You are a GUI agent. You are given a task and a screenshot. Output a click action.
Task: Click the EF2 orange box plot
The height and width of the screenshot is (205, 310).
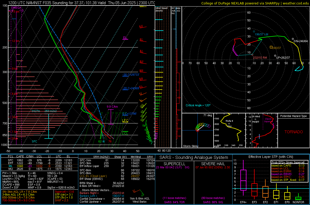[265, 192]
